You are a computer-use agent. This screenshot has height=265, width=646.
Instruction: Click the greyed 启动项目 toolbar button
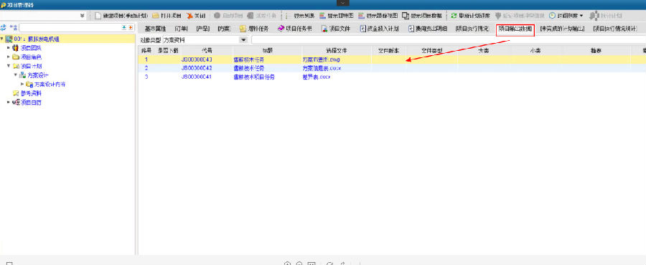click(x=228, y=16)
